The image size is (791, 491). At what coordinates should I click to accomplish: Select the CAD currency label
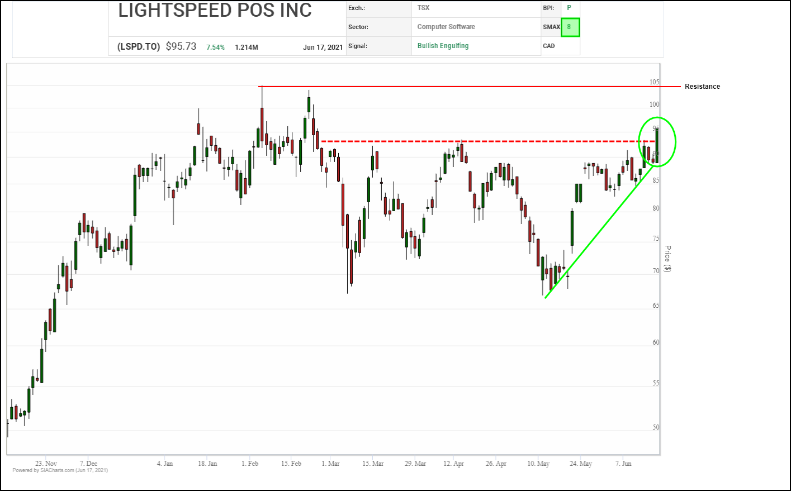549,46
